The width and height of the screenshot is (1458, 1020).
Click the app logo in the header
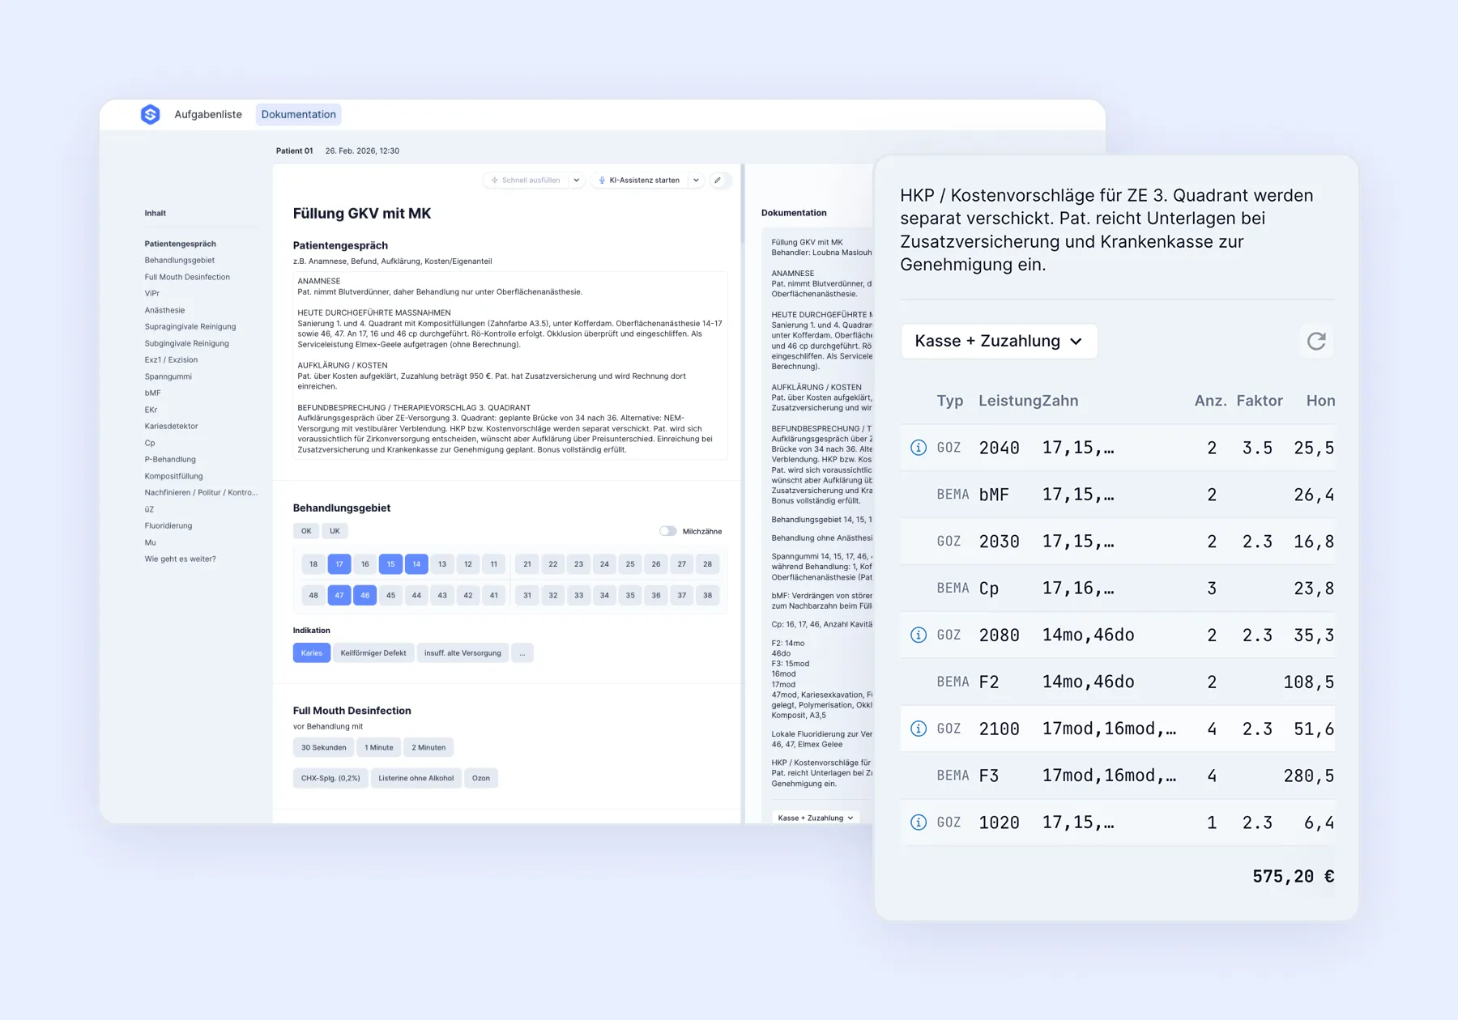[x=150, y=114]
